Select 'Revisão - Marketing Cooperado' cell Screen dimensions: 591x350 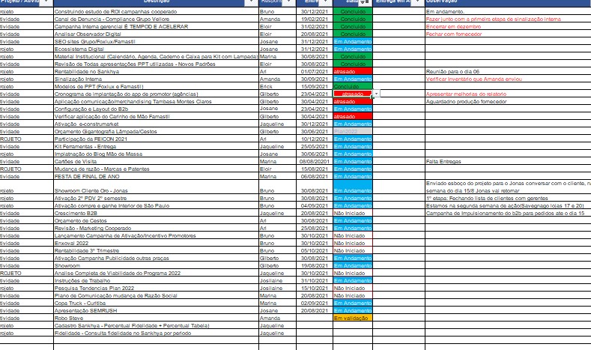click(x=156, y=228)
